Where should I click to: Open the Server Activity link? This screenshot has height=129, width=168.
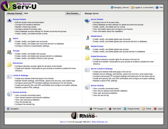(97, 86)
